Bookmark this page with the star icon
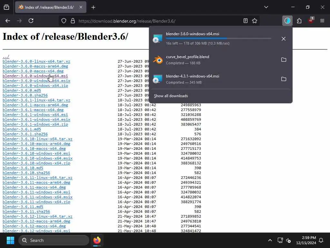Image resolution: width=330 pixels, height=248 pixels. click(255, 21)
